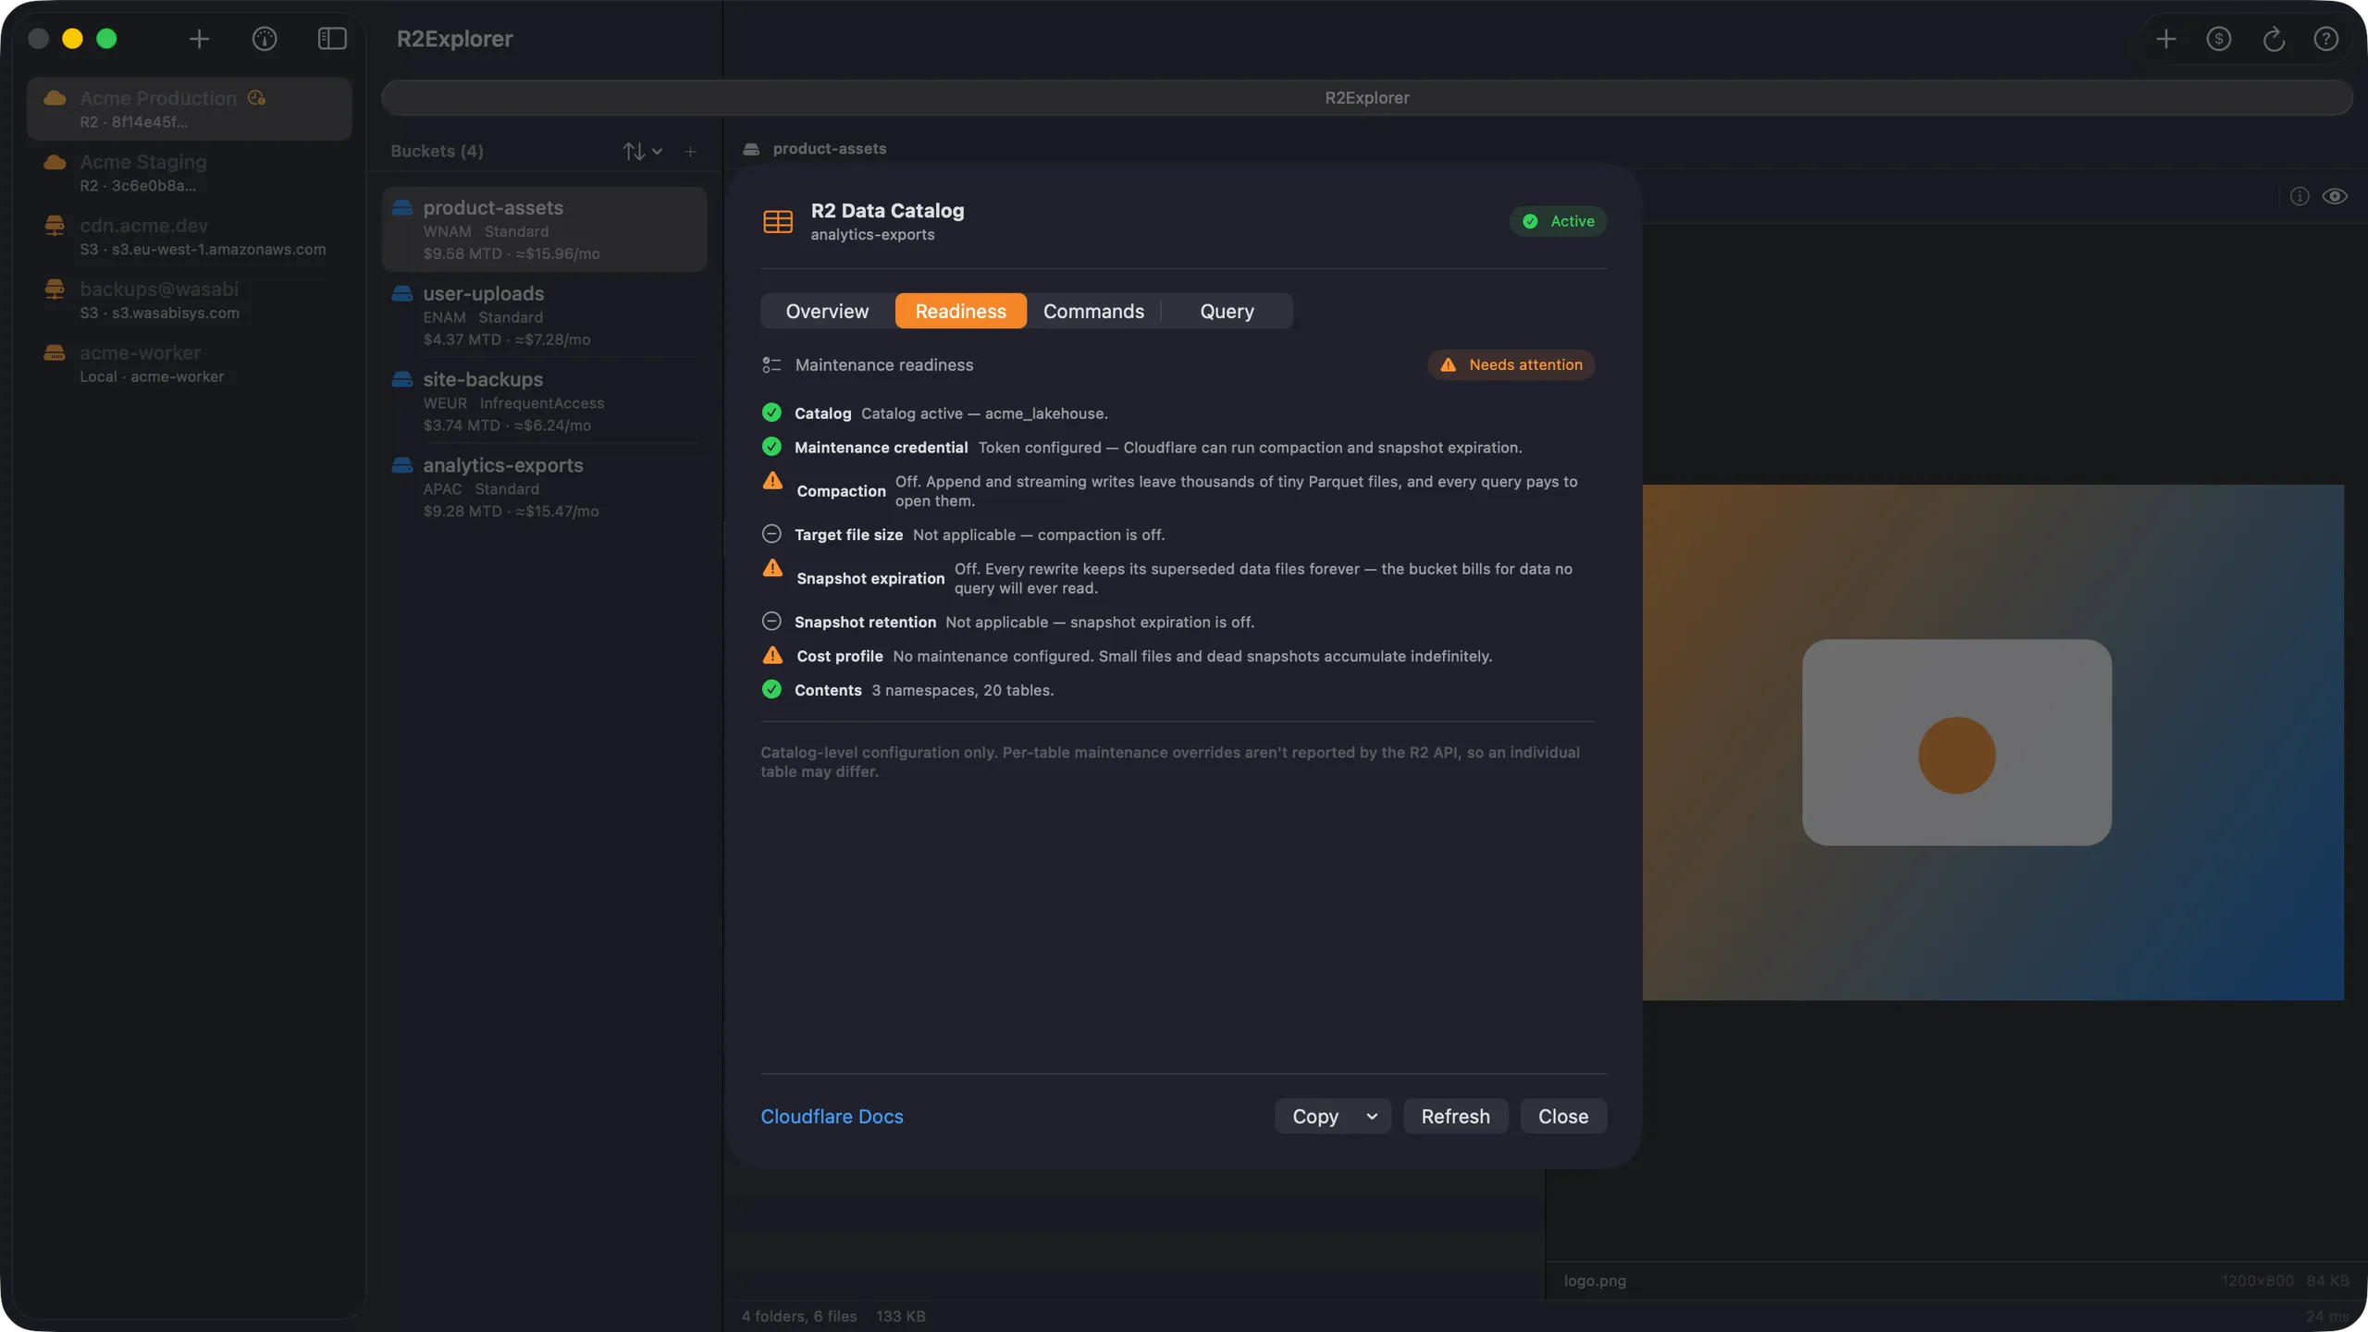Click the Acme Production cloud icon
This screenshot has width=2368, height=1332.
(x=55, y=98)
